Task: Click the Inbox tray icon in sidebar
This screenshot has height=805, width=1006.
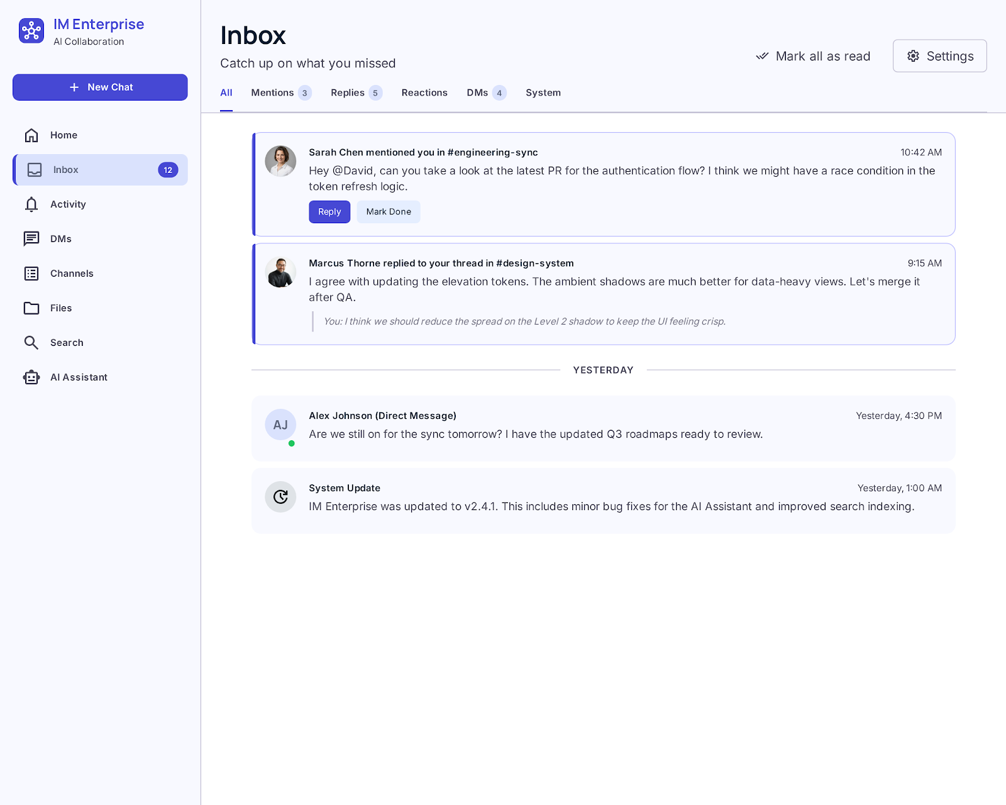Action: (x=35, y=170)
